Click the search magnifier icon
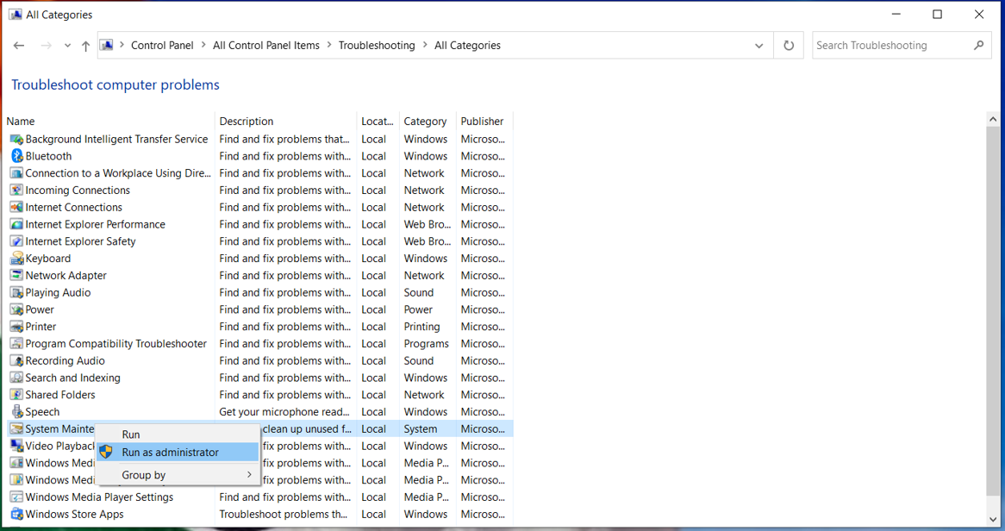 pos(978,46)
